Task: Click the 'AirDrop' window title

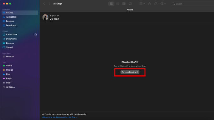Action: click(58, 4)
